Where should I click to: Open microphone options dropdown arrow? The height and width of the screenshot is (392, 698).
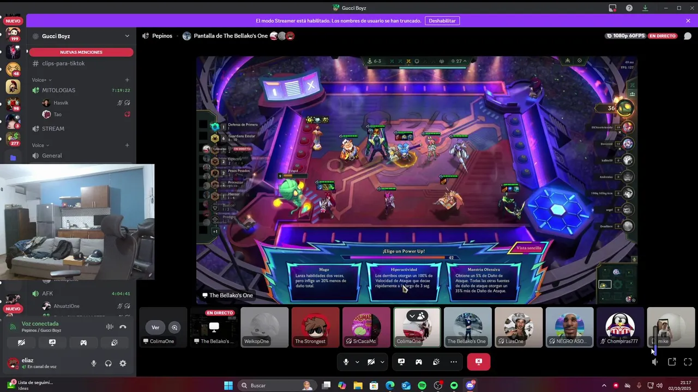coord(357,362)
